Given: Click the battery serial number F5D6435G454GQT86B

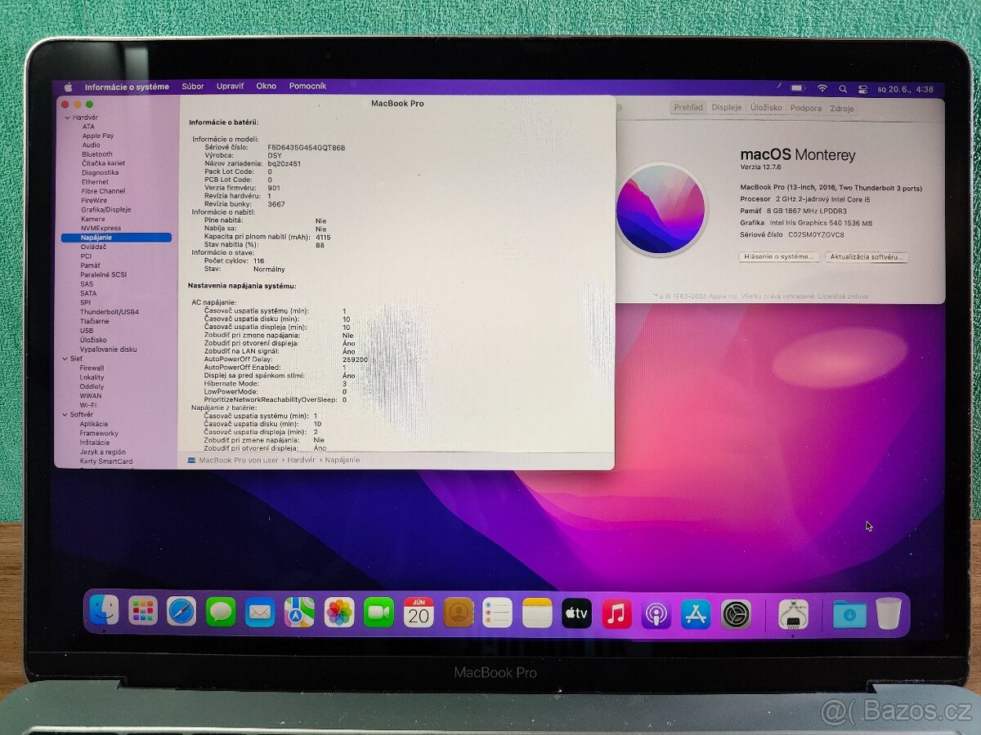Looking at the screenshot, I should 307,148.
